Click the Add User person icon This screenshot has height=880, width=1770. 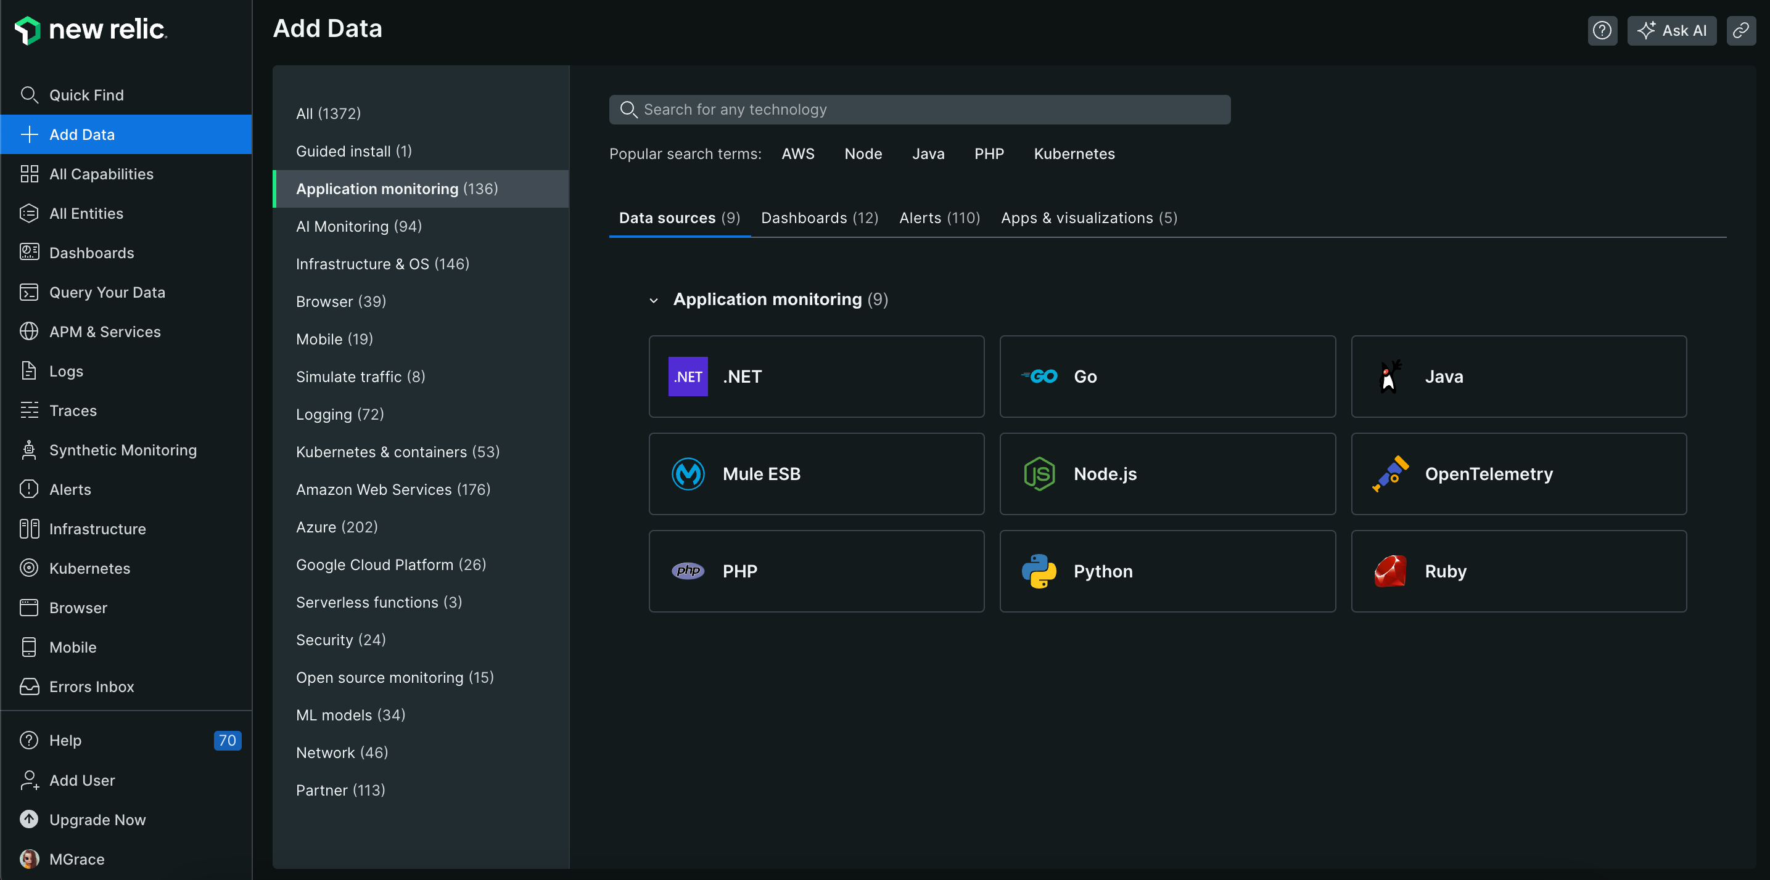29,780
